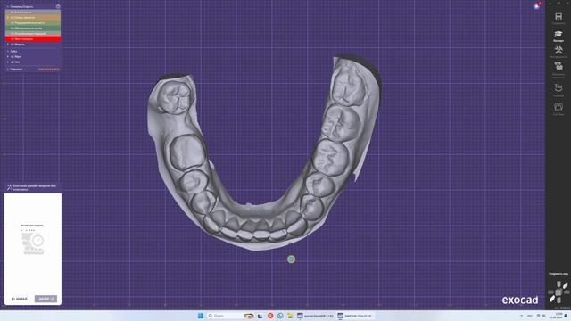This screenshot has width=571, height=321.
Task: Expand the arrow on the row below red
Action: coord(8,45)
